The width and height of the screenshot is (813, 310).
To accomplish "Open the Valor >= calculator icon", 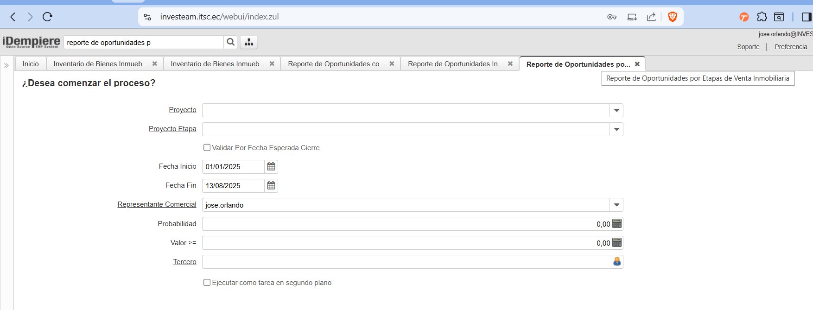I will (x=617, y=243).
